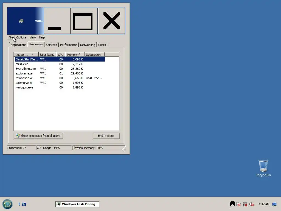The image size is (281, 211).
Task: Click the 29,460 K memory value
Action: [77, 73]
